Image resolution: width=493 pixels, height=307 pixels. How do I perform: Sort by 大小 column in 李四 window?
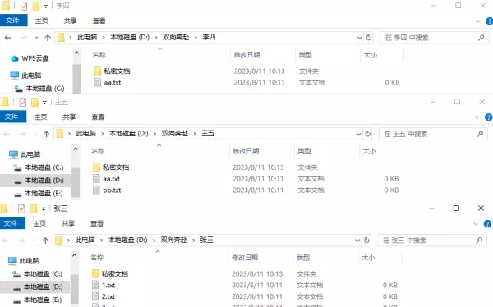pos(371,55)
